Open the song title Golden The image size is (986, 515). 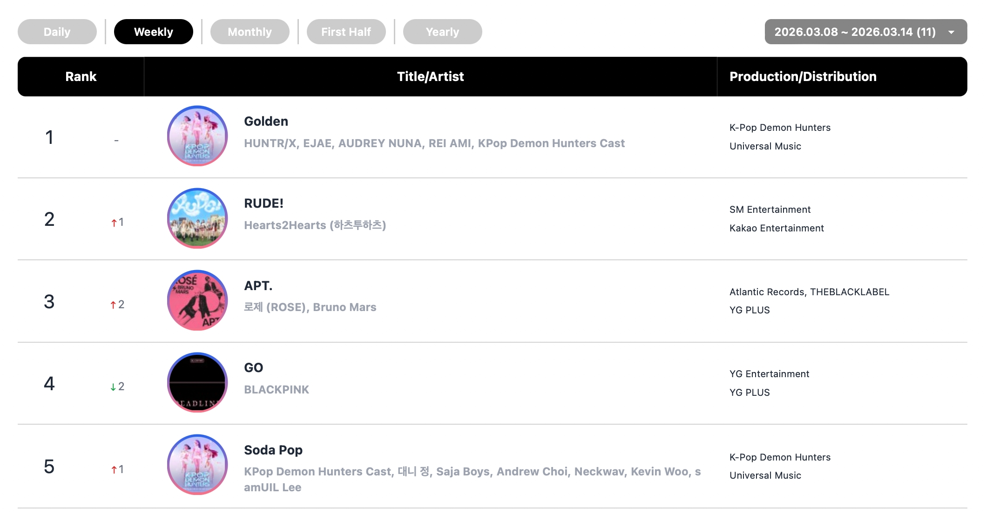[x=266, y=122]
